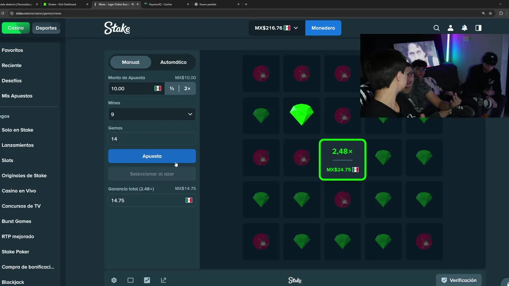509x286 pixels.
Task: Click the flag icon in Ganancia total field
Action: pyautogui.click(x=189, y=200)
